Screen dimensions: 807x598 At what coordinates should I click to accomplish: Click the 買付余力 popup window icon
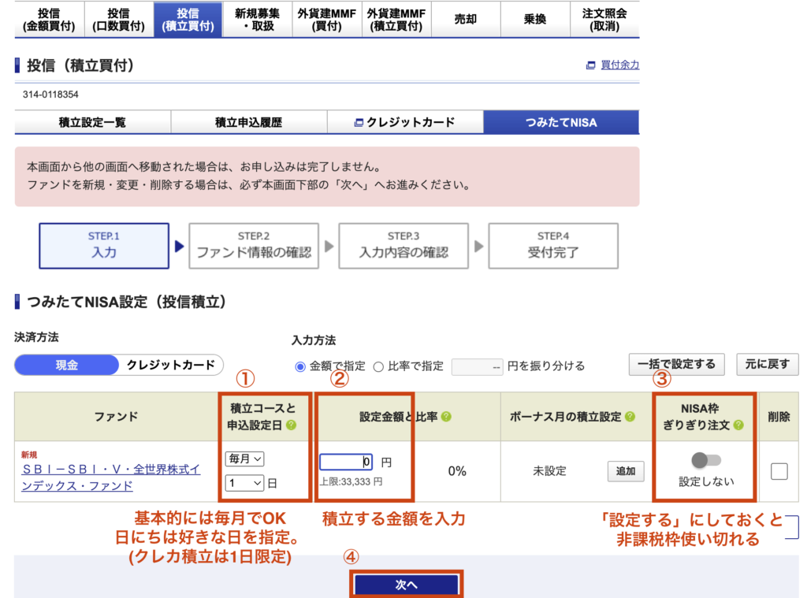click(590, 65)
